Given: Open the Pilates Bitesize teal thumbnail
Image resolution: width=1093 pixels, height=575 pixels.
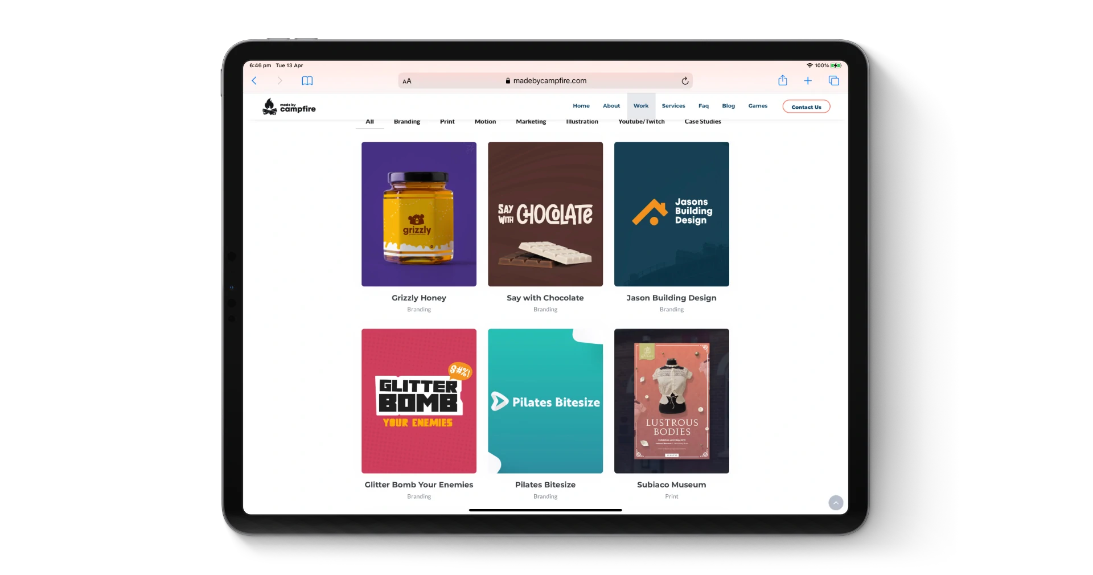Looking at the screenshot, I should coord(545,401).
